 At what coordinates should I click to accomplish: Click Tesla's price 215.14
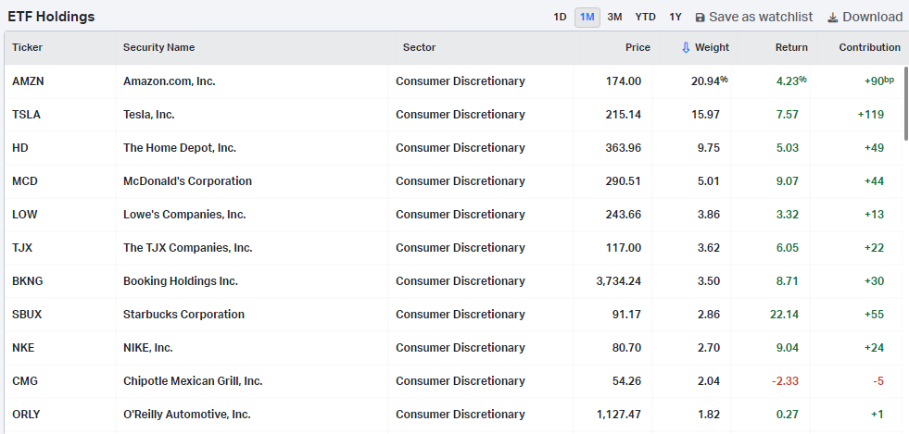tap(624, 115)
